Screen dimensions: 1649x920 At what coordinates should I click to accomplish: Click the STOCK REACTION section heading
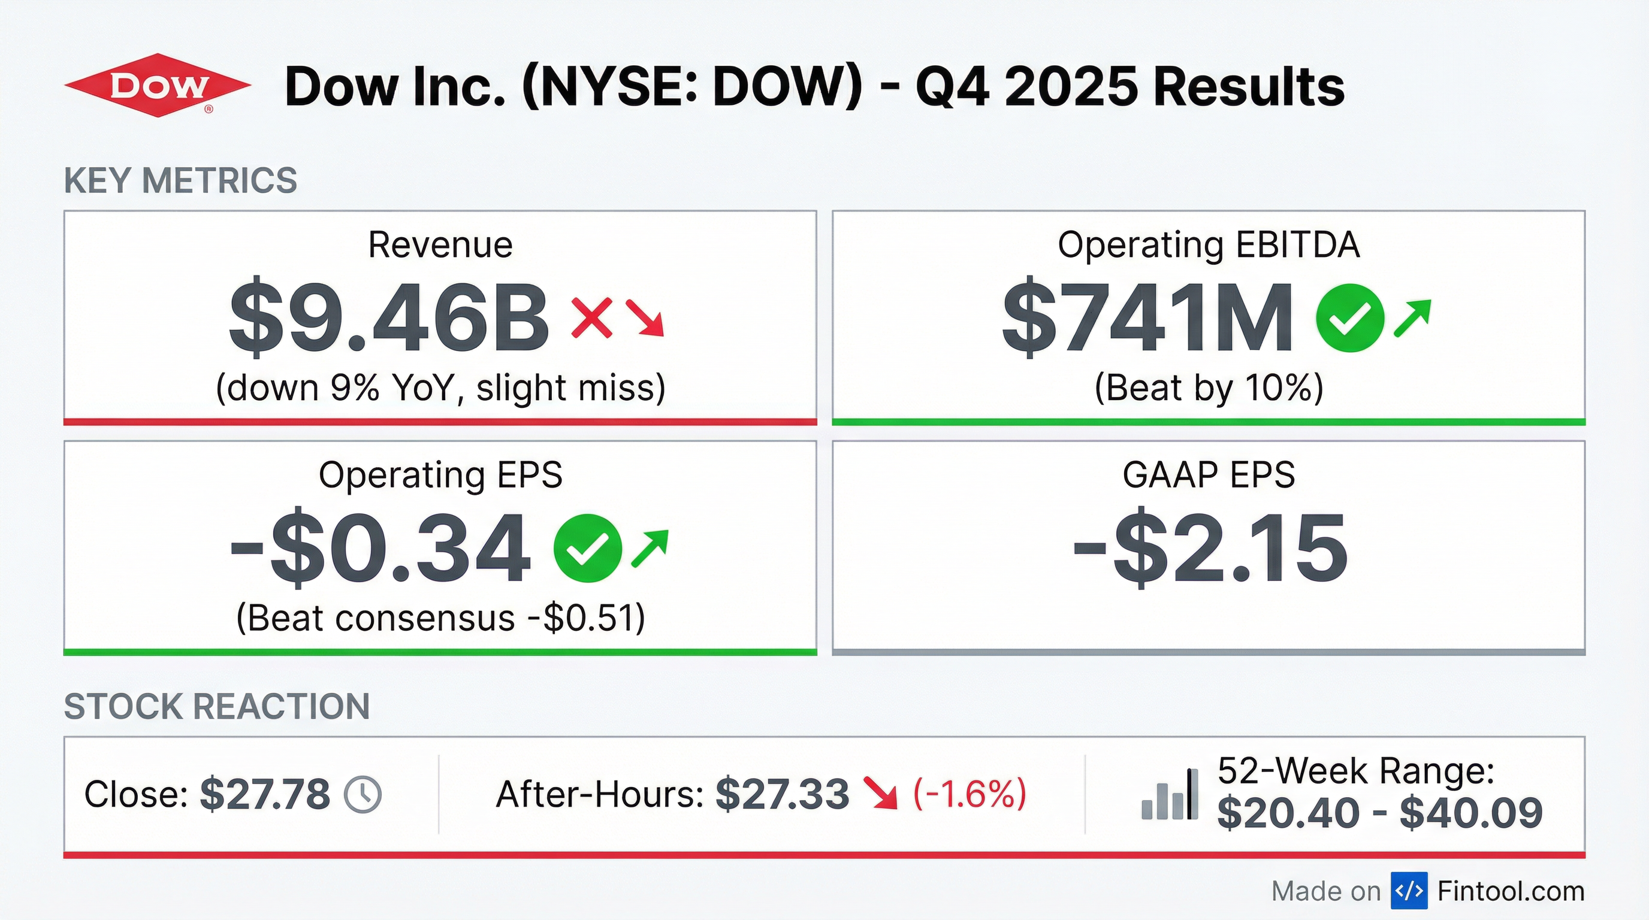click(217, 706)
